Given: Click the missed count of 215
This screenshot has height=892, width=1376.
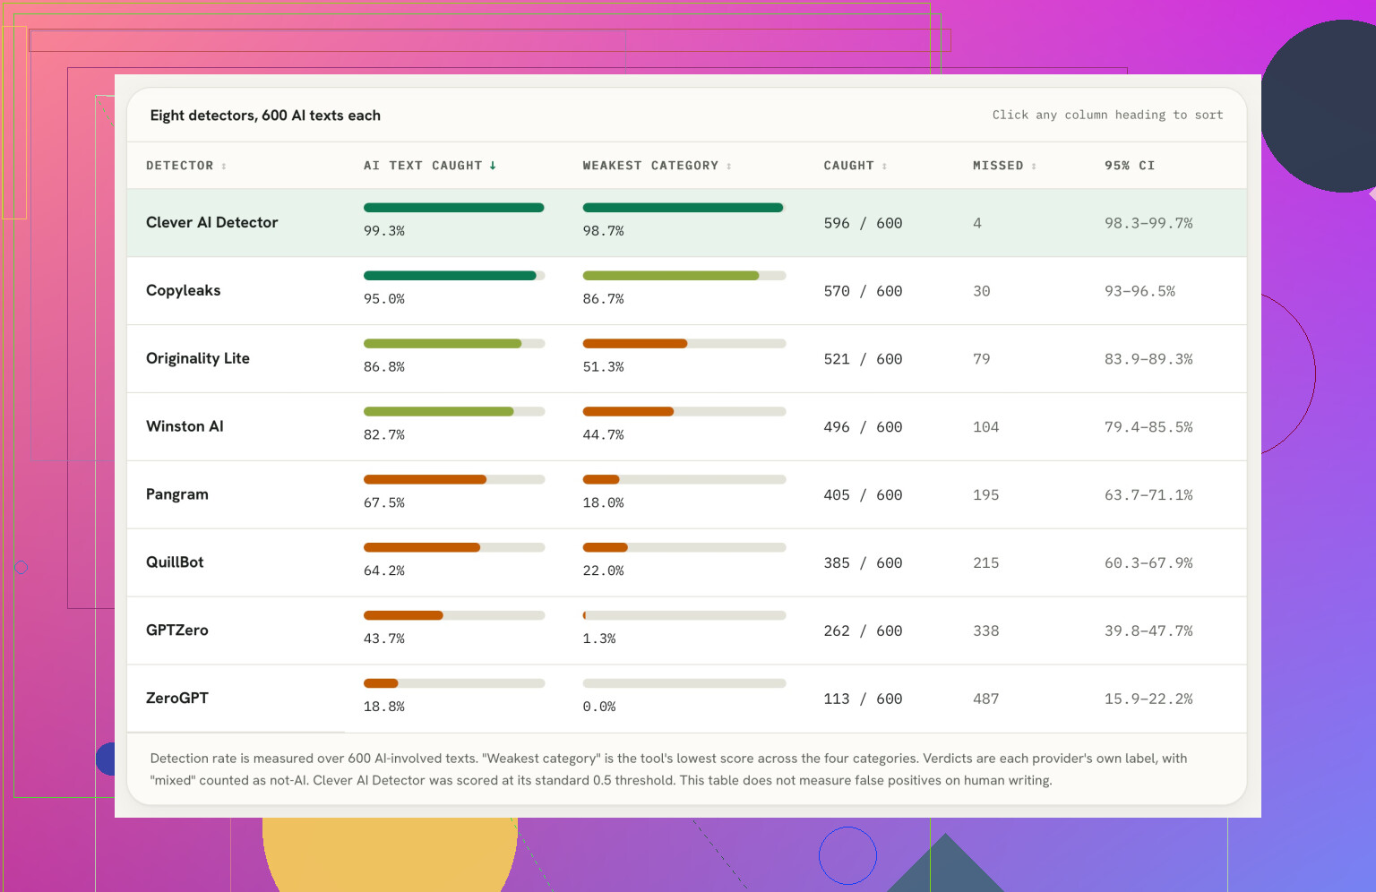Looking at the screenshot, I should click(x=986, y=563).
